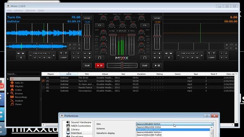This screenshot has height=137, width=244.
Task: Toggle left channel LOW kill checkbox
Action: point(96,53)
